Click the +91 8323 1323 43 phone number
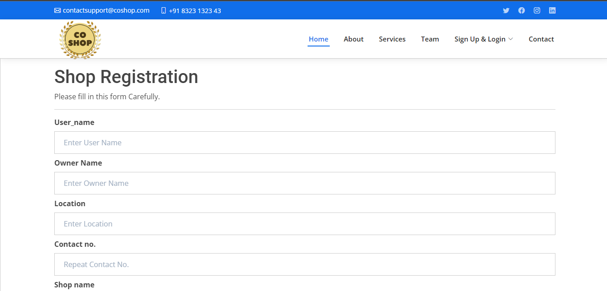This screenshot has width=607, height=291. click(195, 10)
